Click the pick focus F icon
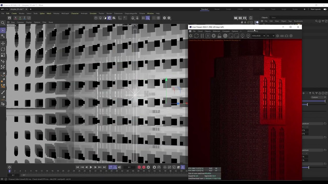The height and width of the screenshot is (184, 328). 242,36
